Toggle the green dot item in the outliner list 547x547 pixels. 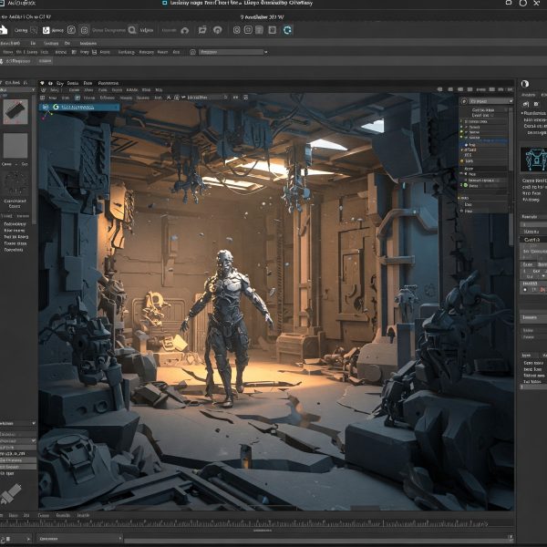pos(465,186)
